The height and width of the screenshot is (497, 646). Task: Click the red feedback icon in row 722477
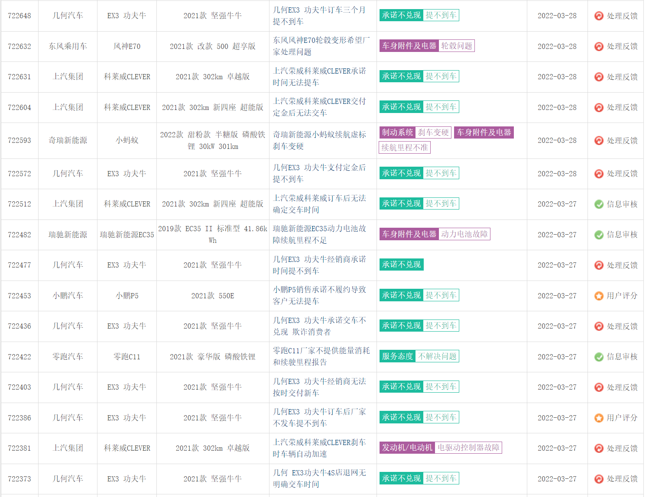(x=599, y=265)
